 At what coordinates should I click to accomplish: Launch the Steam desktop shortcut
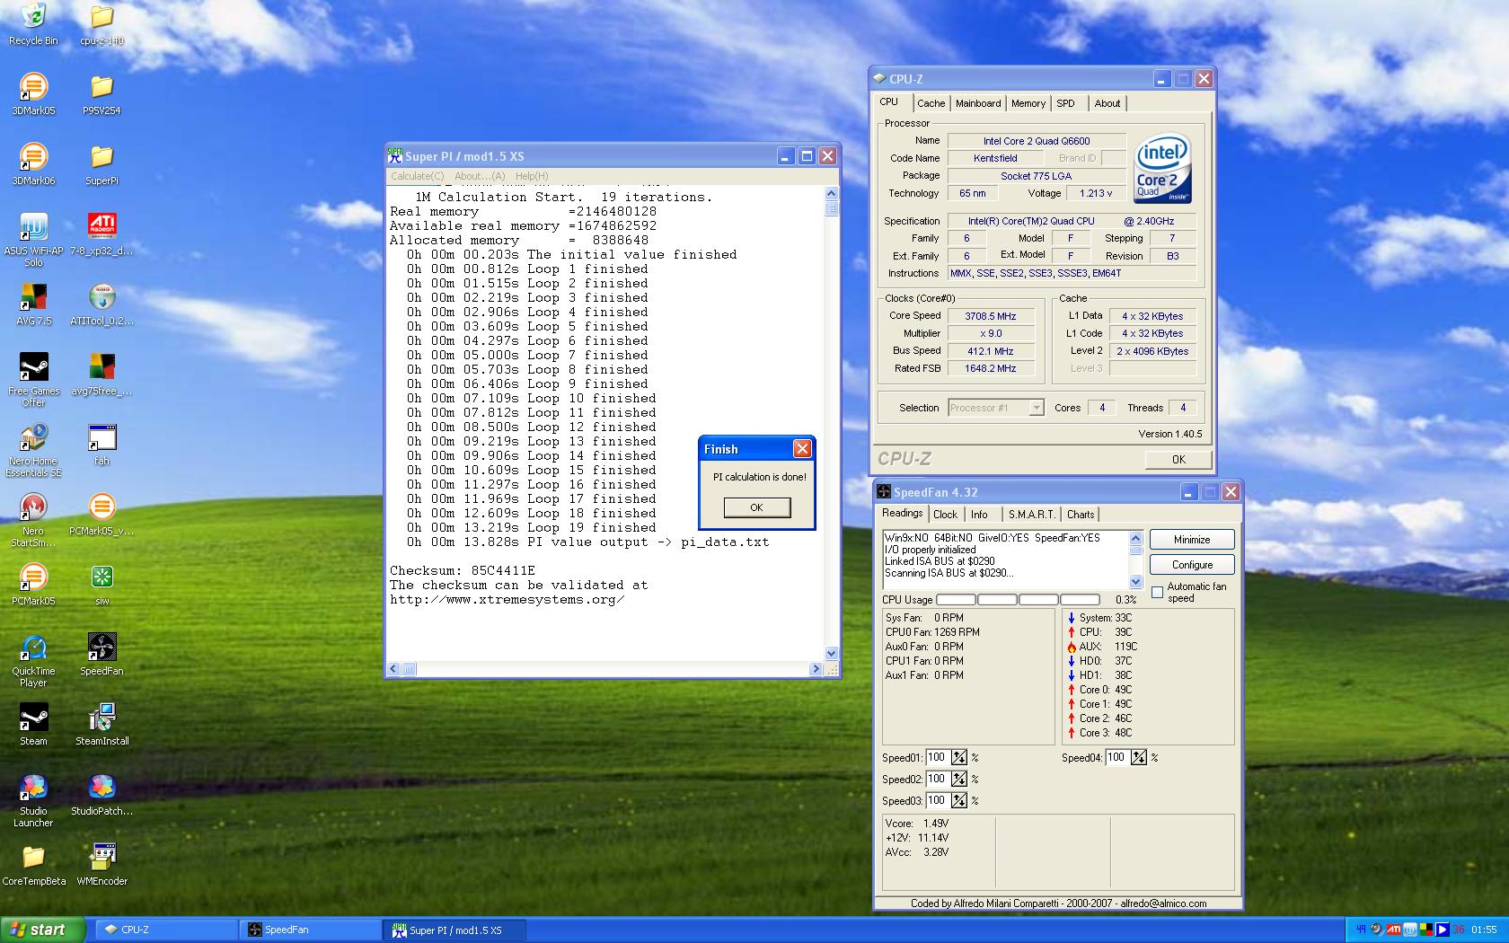pos(33,718)
